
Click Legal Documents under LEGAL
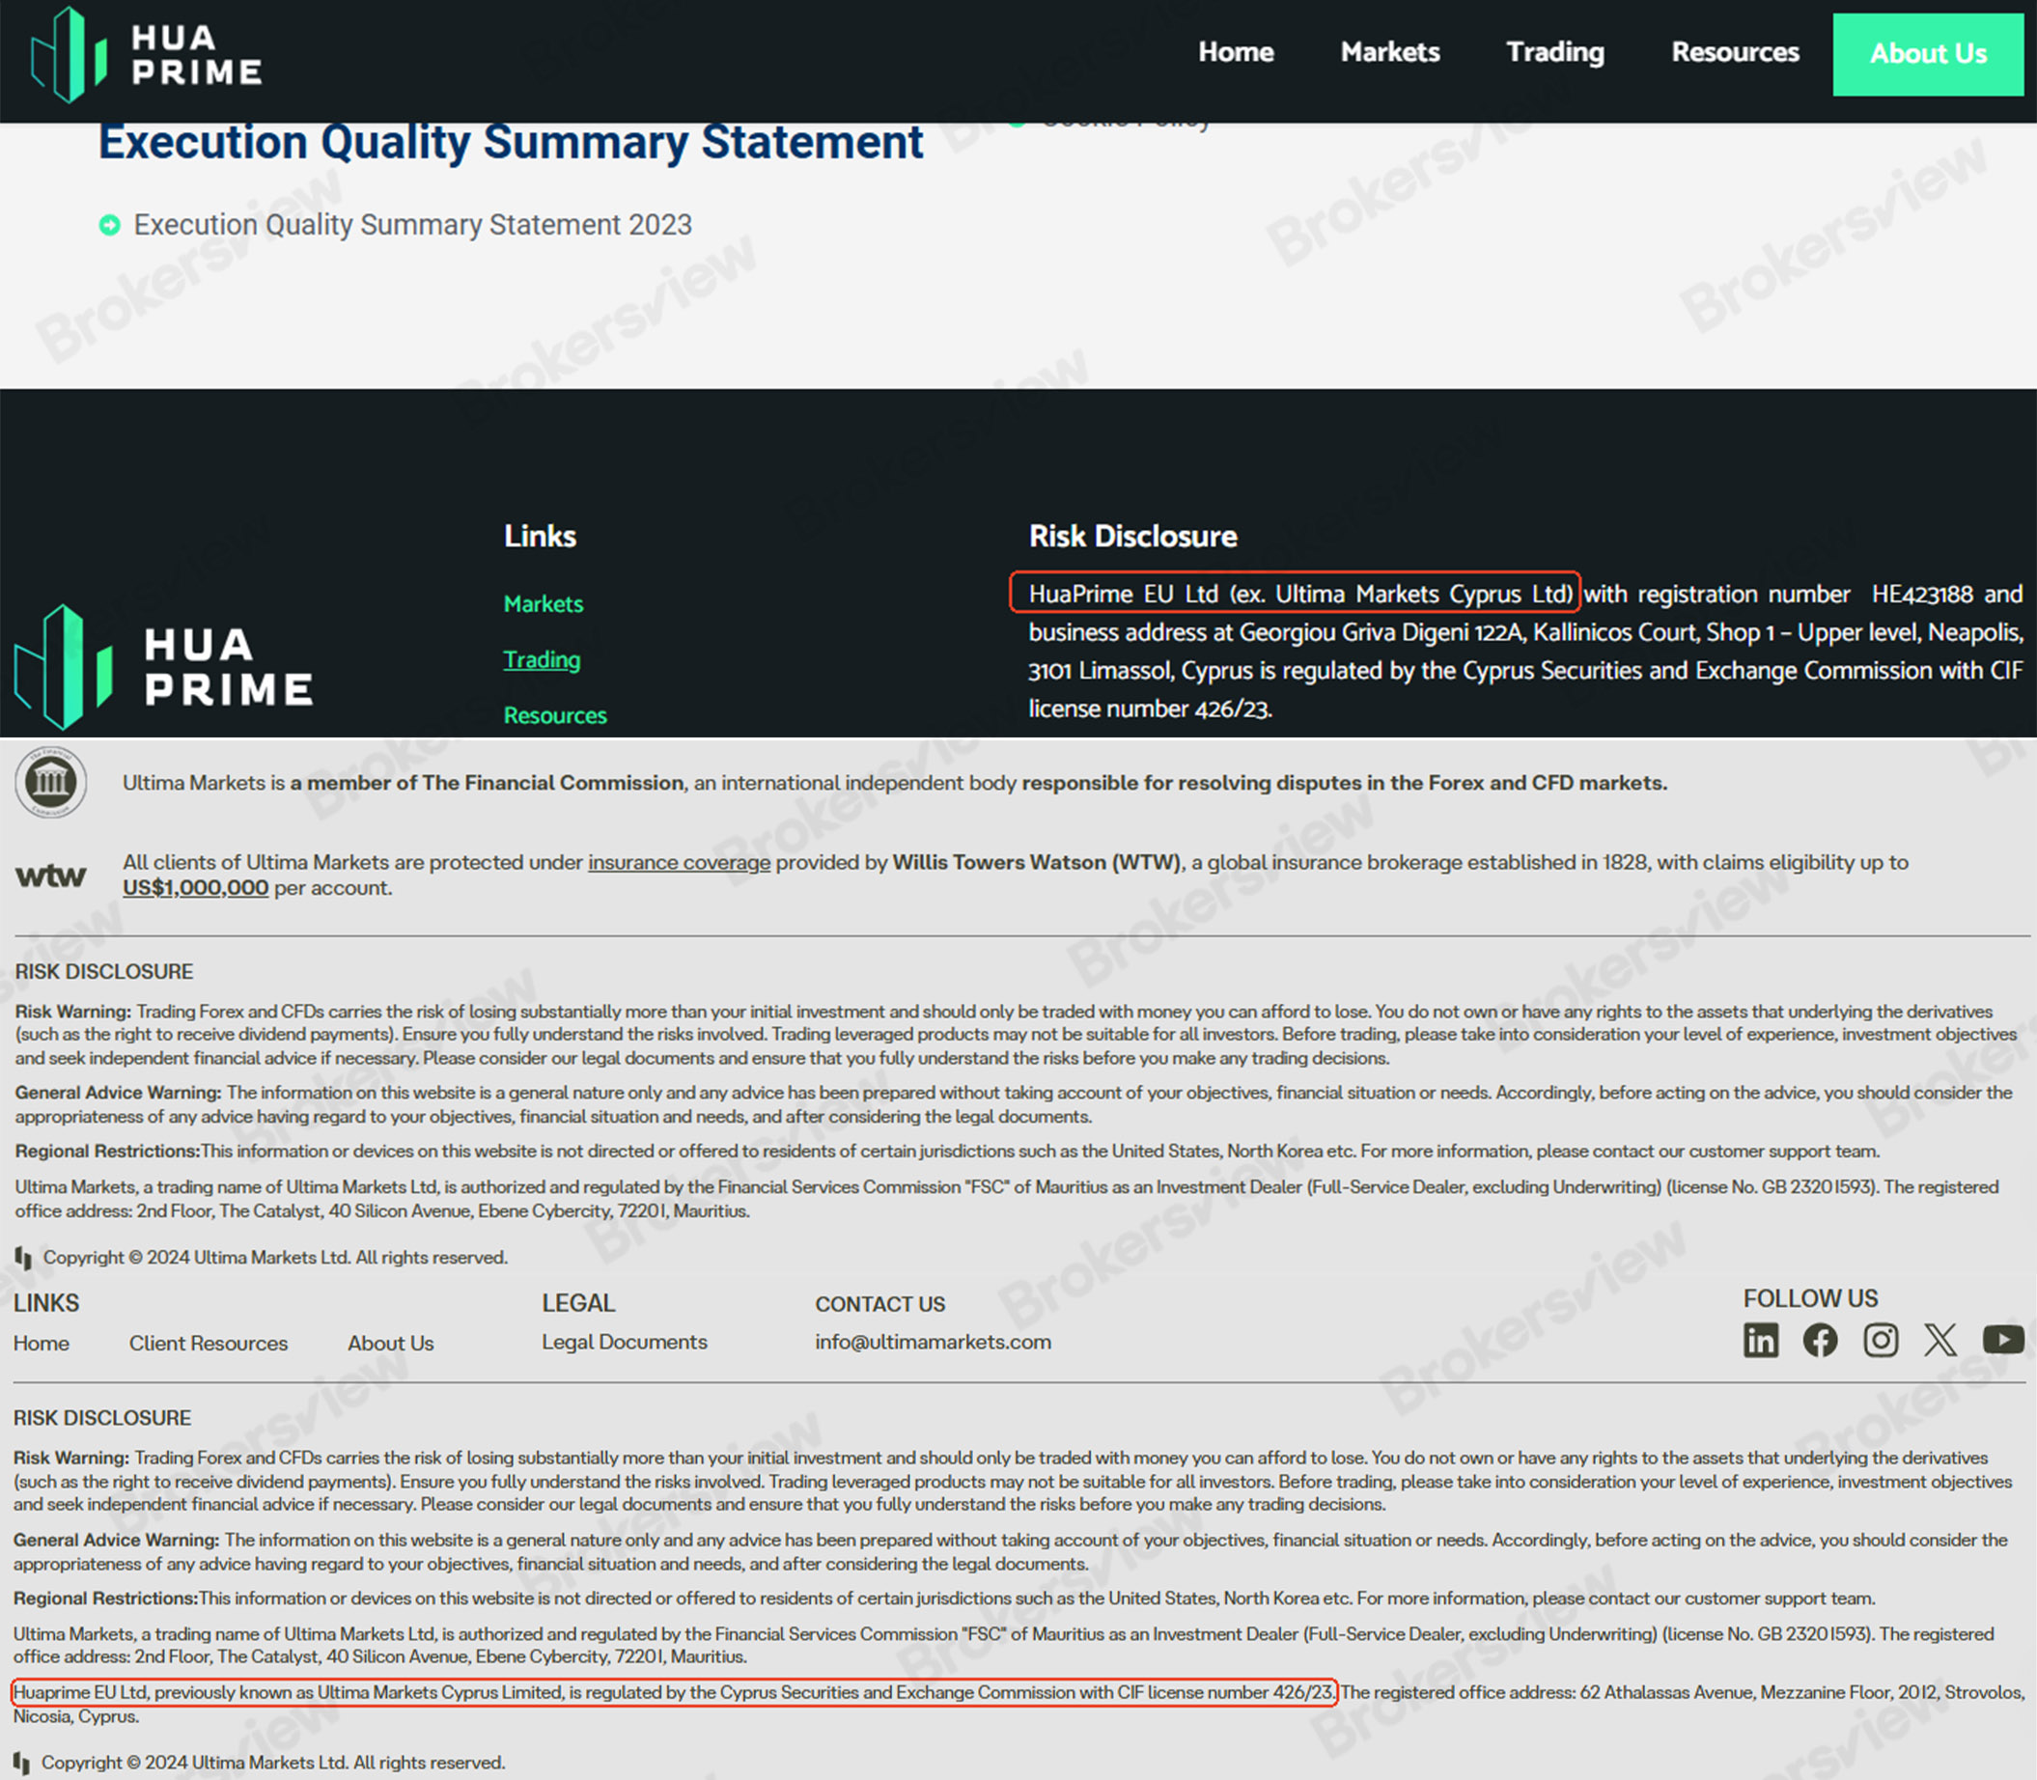[624, 1342]
